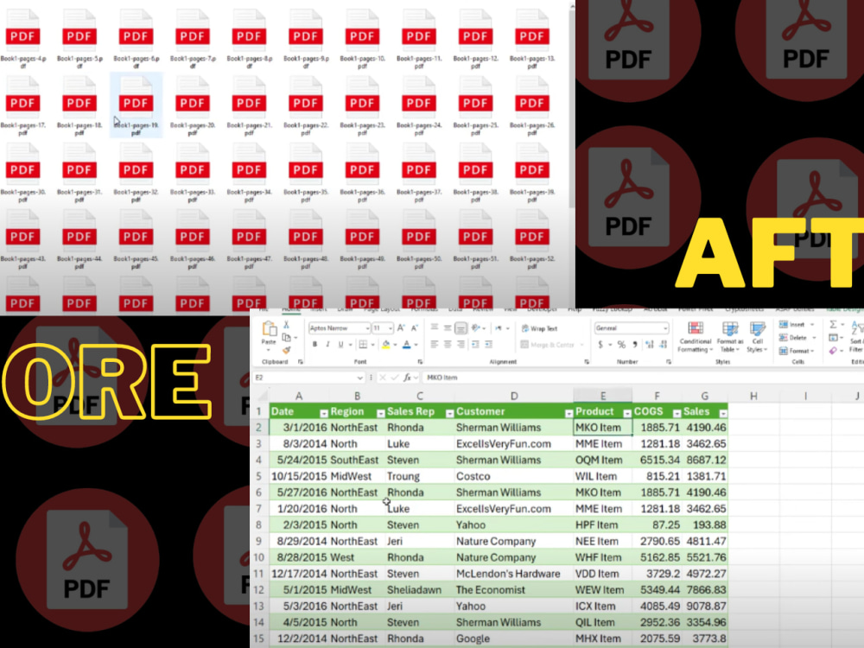Screen dimensions: 864x648
Task: Click the Orientation text angle icon
Action: pos(476,327)
